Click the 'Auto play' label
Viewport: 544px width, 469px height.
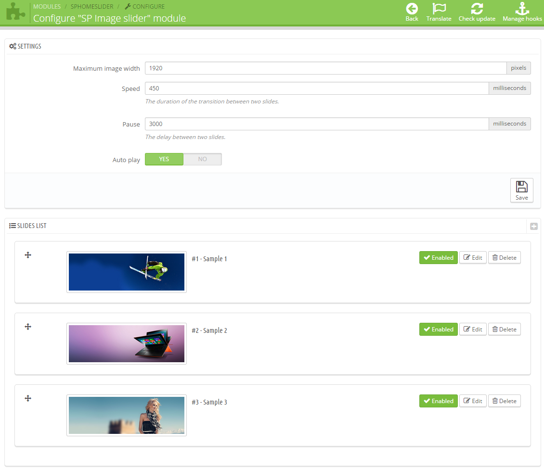tap(126, 160)
